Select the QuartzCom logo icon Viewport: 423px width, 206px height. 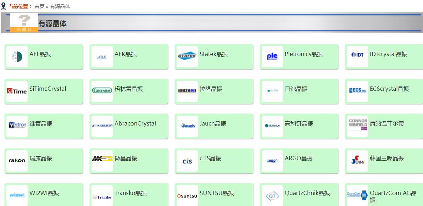tap(357, 195)
